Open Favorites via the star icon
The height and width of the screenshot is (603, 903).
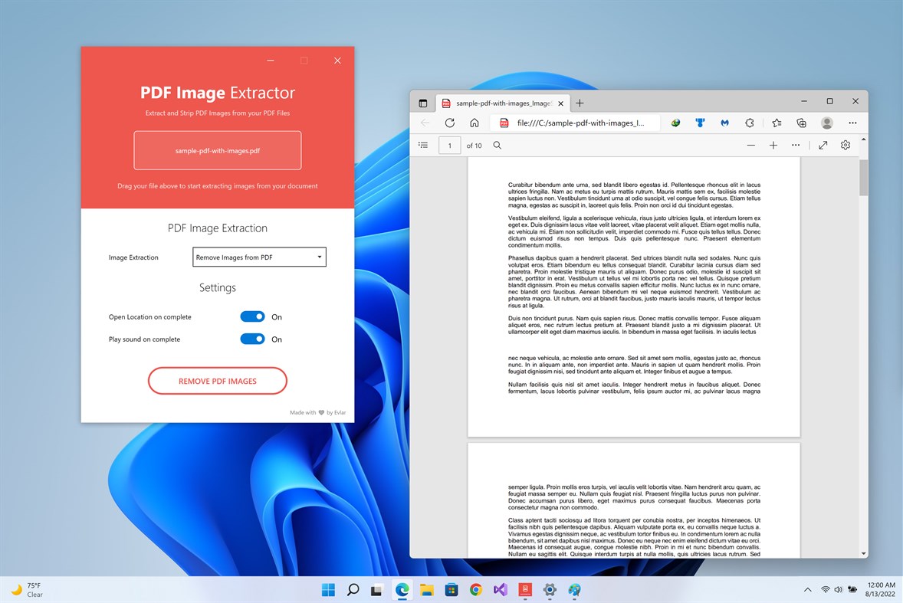[x=777, y=123]
